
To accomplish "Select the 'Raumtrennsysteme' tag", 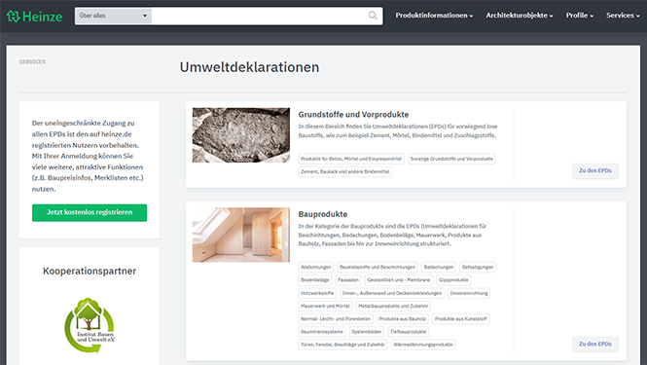I will click(x=322, y=332).
